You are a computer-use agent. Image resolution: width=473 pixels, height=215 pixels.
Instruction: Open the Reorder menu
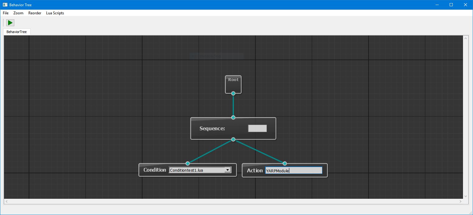(35, 13)
